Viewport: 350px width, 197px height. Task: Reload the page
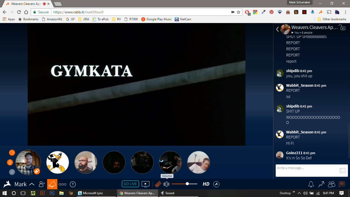[x=19, y=12]
